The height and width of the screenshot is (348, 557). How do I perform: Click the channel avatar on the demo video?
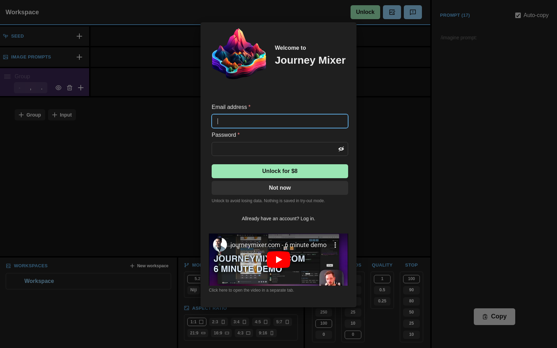coord(220,245)
